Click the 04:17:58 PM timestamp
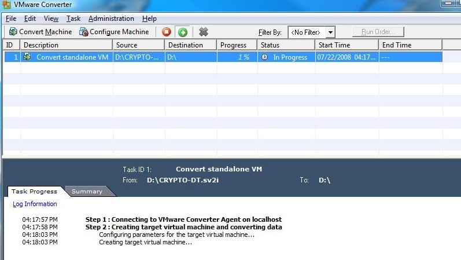This screenshot has height=260, width=461. click(40, 227)
